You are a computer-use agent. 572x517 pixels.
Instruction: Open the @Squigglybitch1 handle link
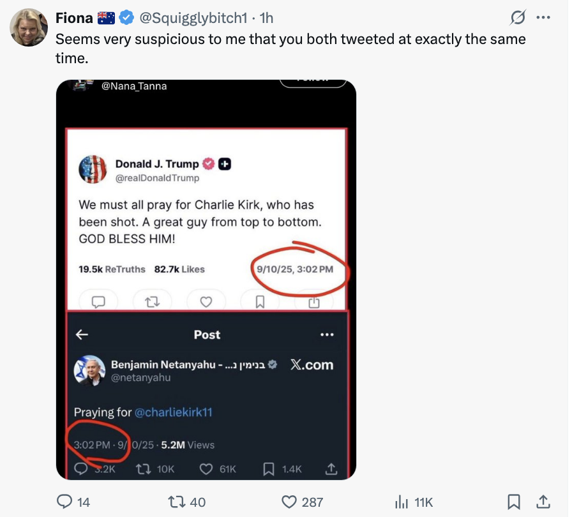click(x=193, y=18)
